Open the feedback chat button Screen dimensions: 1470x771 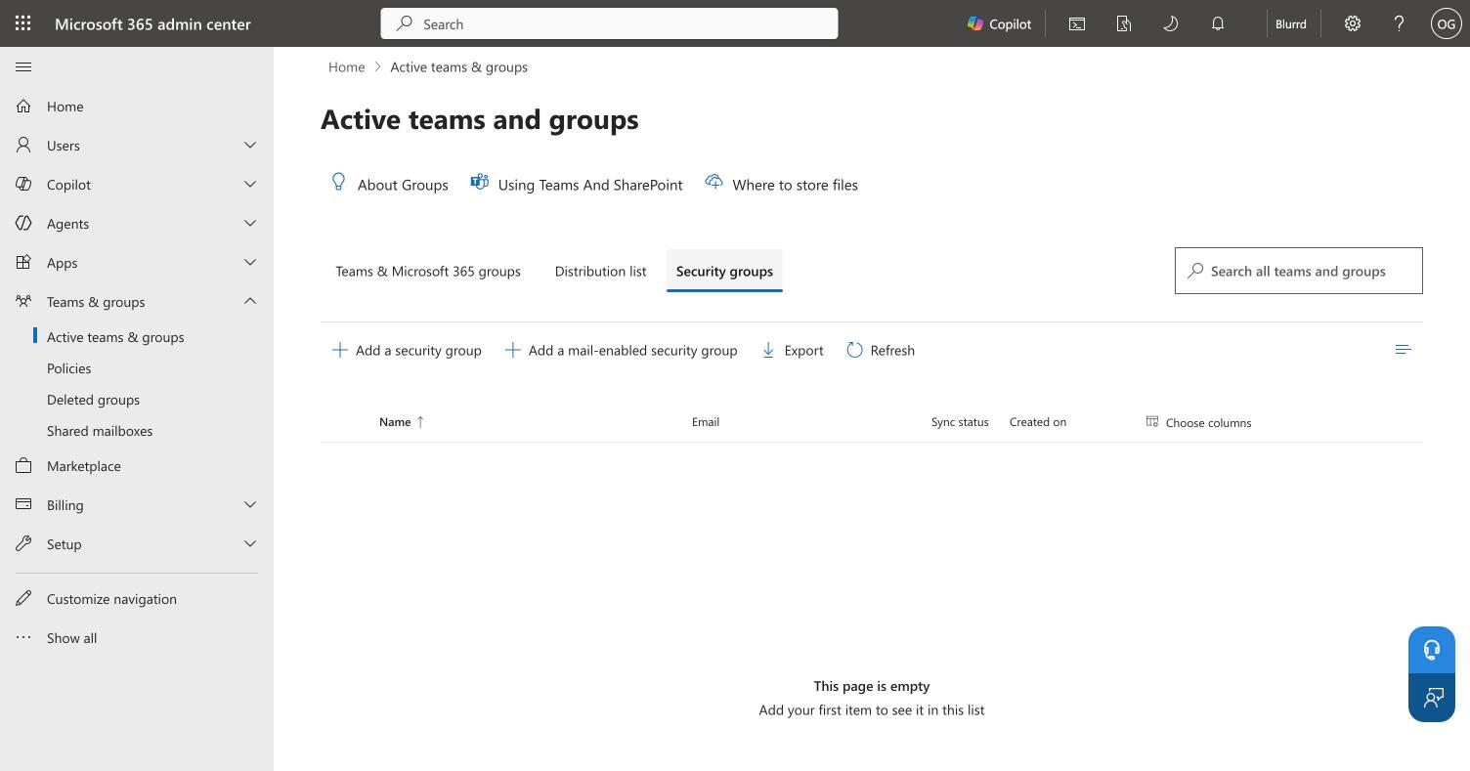pos(1432,698)
